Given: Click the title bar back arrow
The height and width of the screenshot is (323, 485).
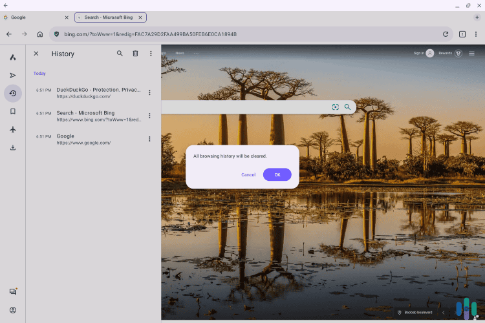Looking at the screenshot, I should pos(6,5).
